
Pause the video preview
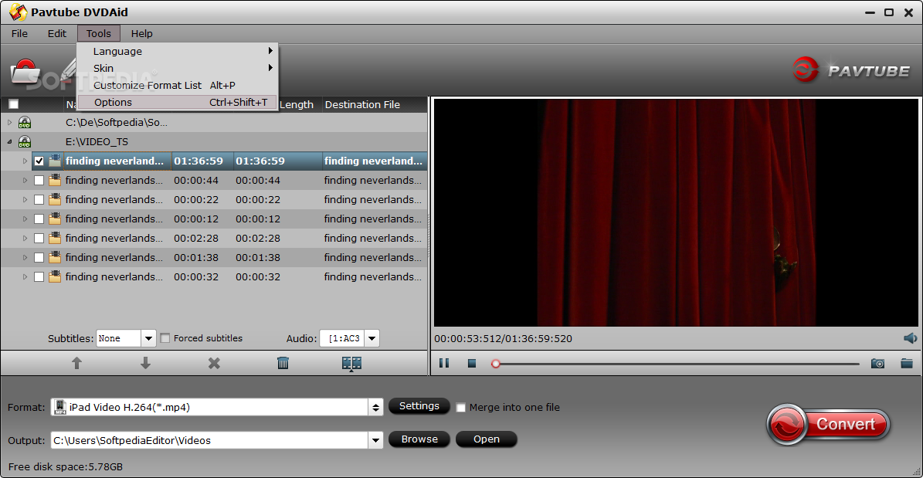(x=444, y=363)
